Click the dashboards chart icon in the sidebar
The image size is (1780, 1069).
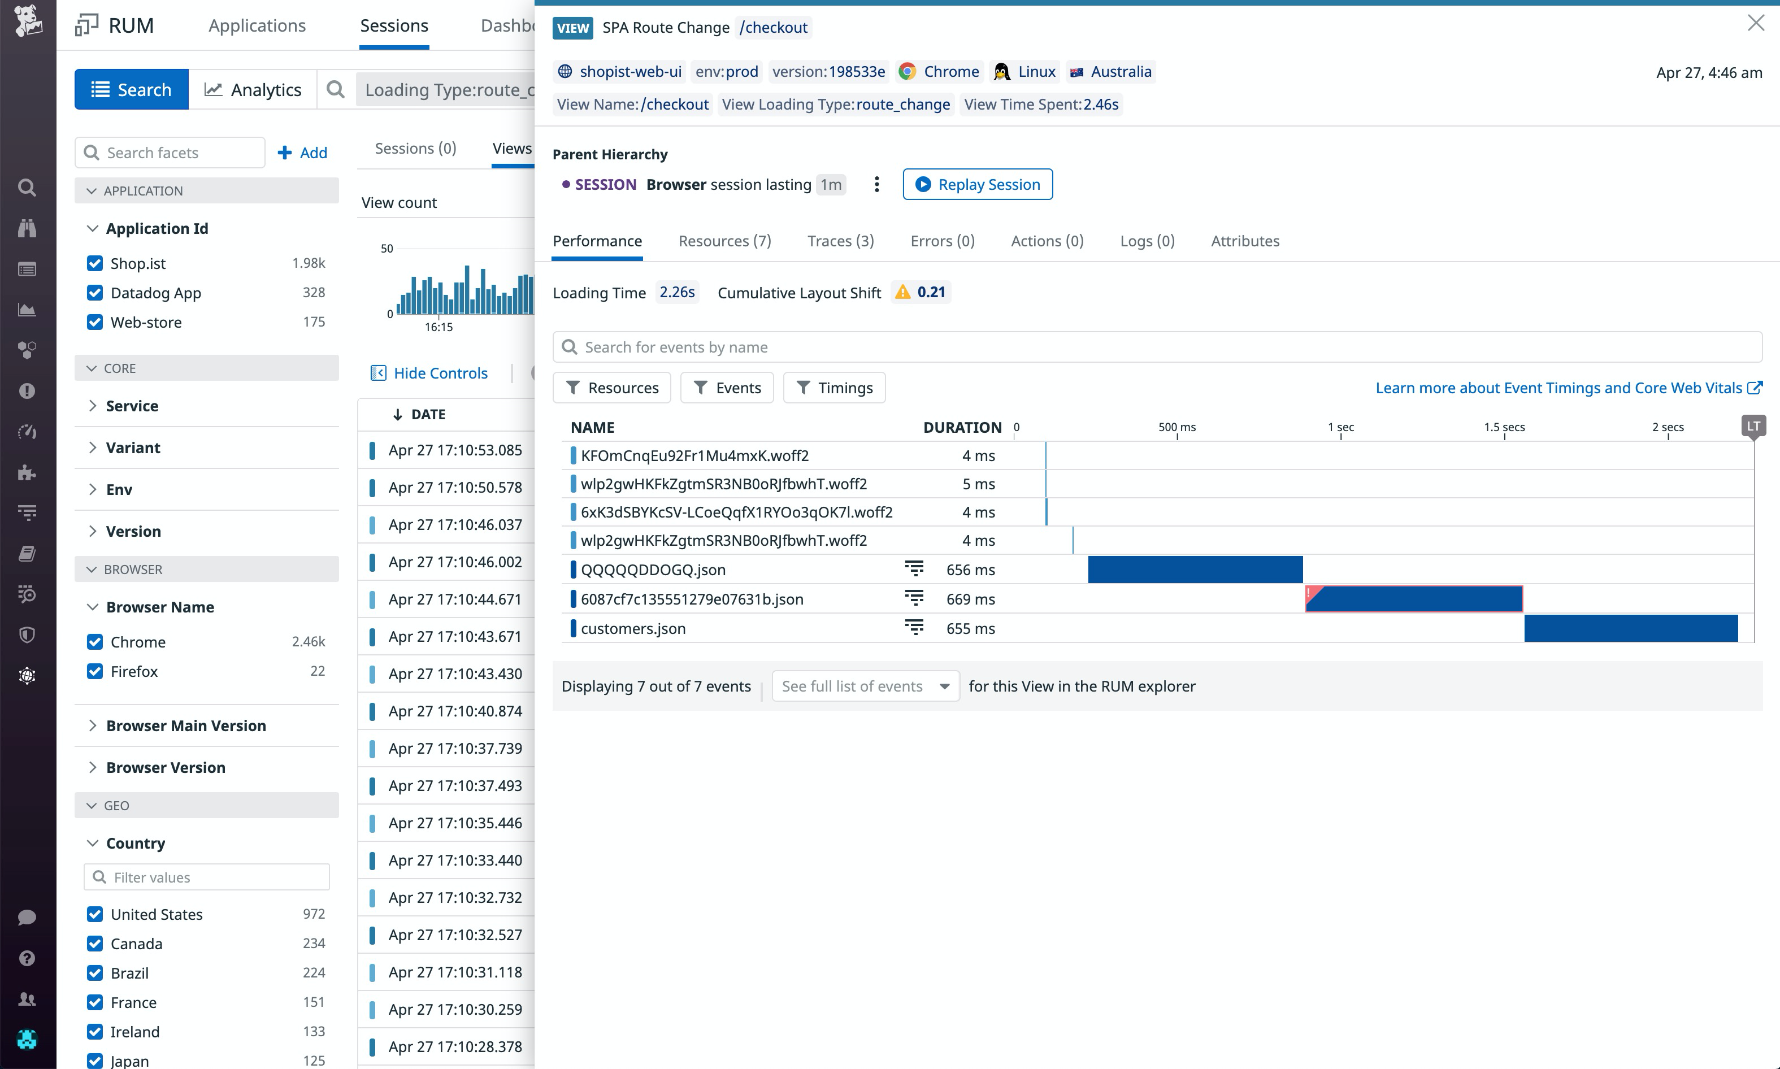click(x=27, y=310)
